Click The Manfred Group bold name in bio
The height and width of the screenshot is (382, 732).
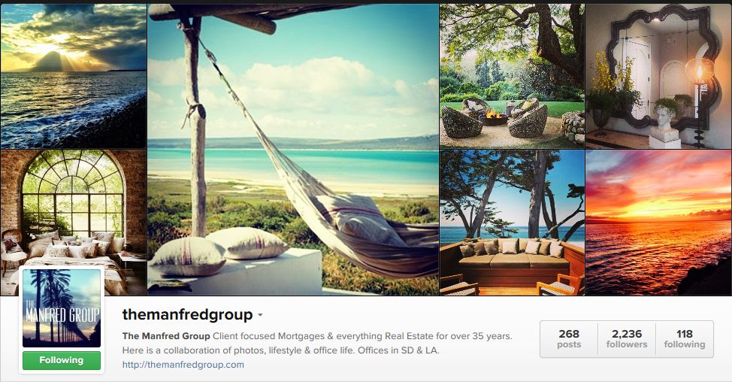point(166,336)
